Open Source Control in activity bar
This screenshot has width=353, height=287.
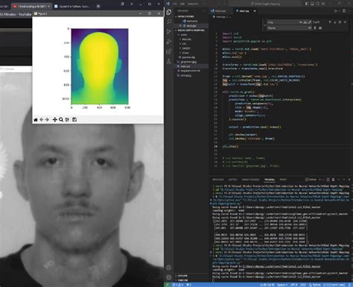(x=169, y=31)
